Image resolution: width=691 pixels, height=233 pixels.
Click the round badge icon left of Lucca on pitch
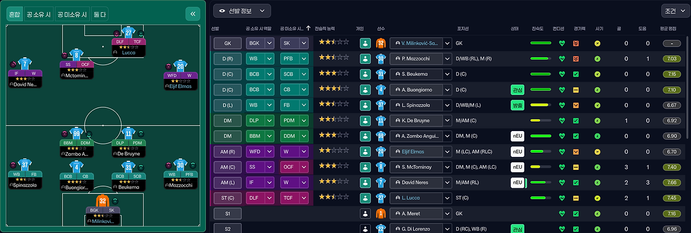click(116, 33)
